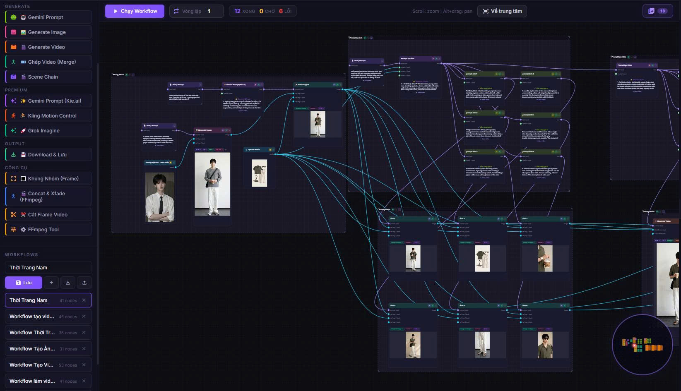
Task: Add the FFmpeg Tool node
Action: click(x=48, y=229)
